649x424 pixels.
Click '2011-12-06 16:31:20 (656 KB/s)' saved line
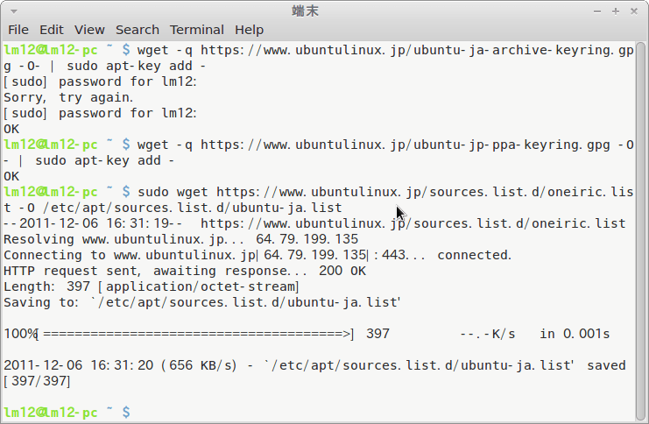tap(314, 364)
